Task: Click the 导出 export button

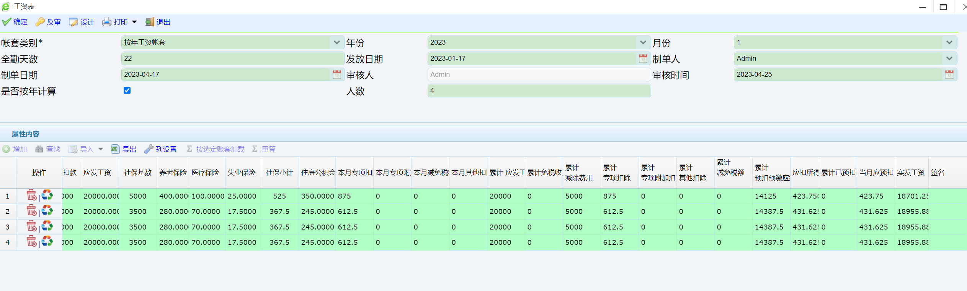Action: coord(124,149)
